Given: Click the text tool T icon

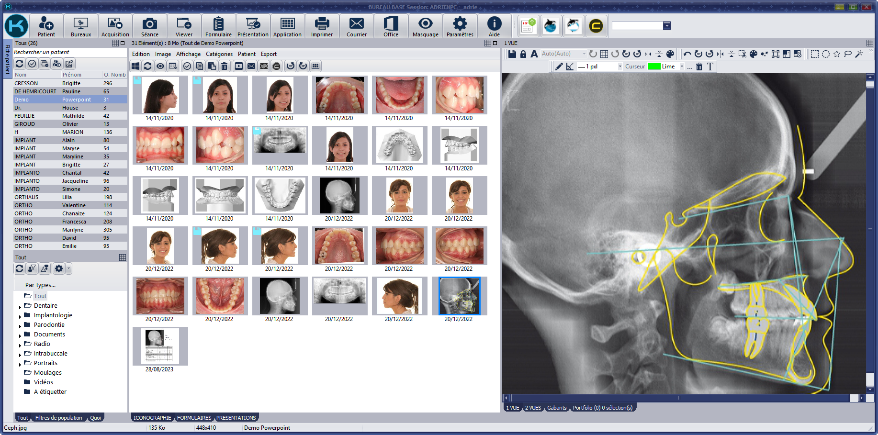Looking at the screenshot, I should tap(710, 67).
